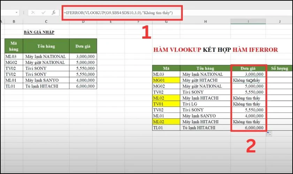Click Đơn giá header in left table
This screenshot has height=174, width=293.
point(83,46)
